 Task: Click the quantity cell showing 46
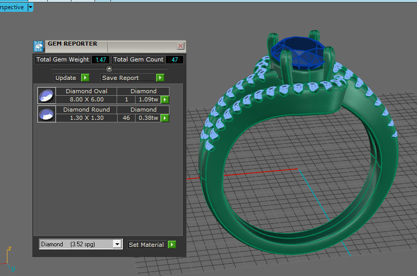click(126, 118)
